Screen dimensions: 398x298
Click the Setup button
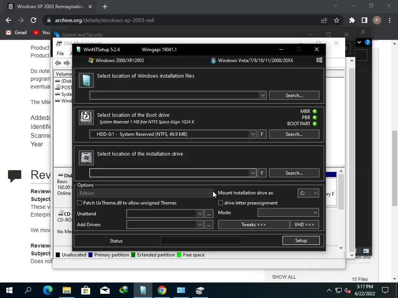pos(301,241)
